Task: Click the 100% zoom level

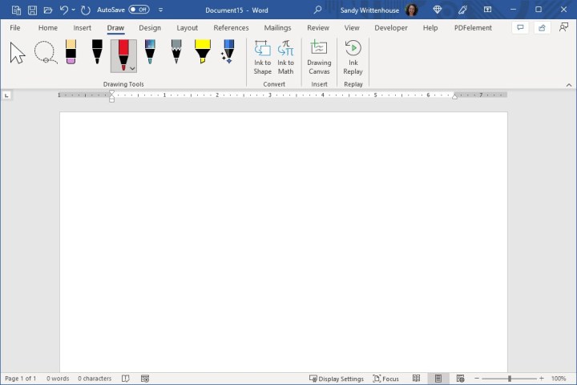Action: click(x=558, y=379)
